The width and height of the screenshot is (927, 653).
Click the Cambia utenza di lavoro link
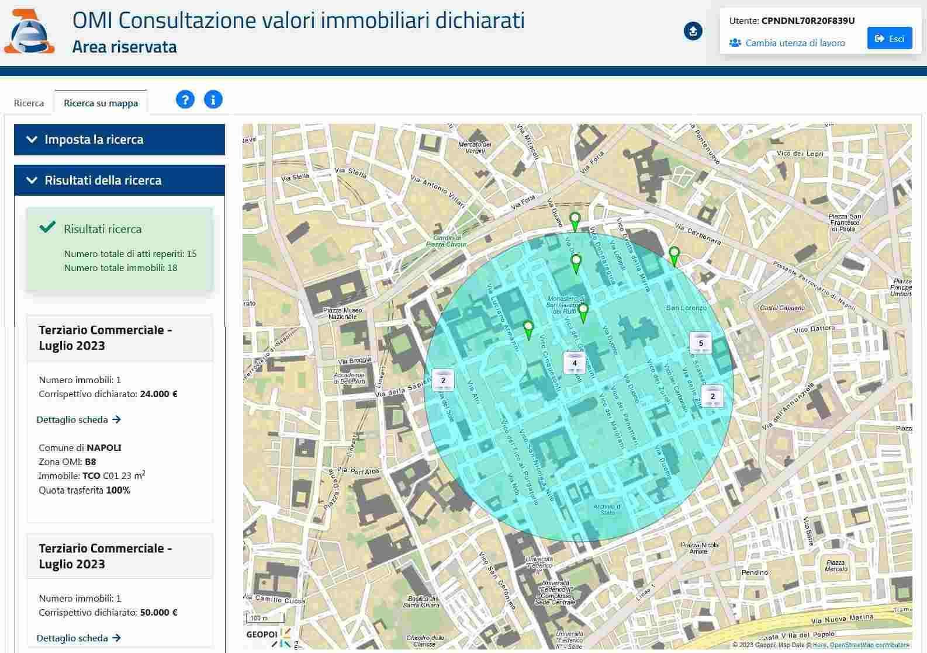795,43
